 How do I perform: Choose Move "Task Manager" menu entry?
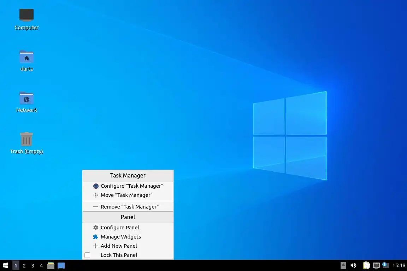point(128,195)
